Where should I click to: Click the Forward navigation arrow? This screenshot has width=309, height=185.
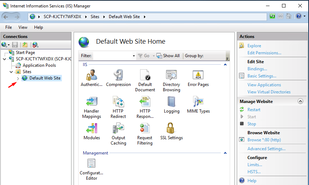pos(17,17)
